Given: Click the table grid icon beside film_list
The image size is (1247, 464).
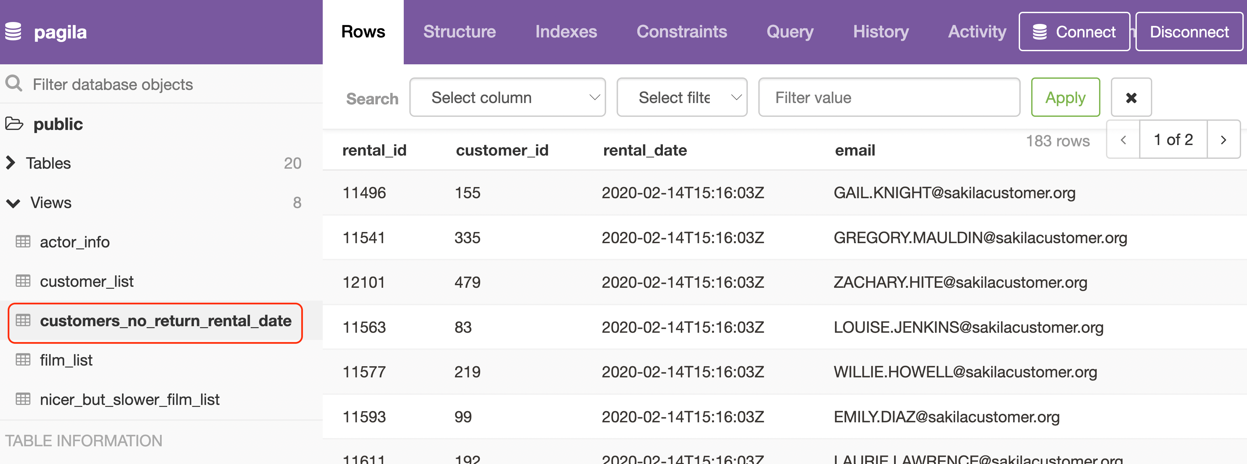Looking at the screenshot, I should [23, 360].
